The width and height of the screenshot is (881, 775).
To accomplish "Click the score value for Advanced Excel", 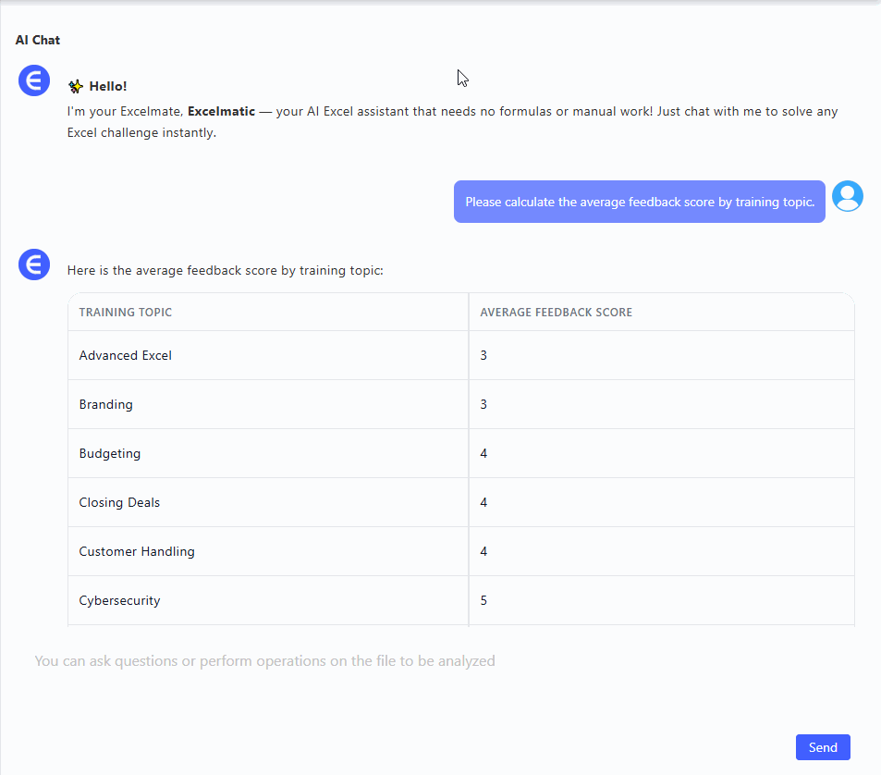I will pyautogui.click(x=483, y=355).
